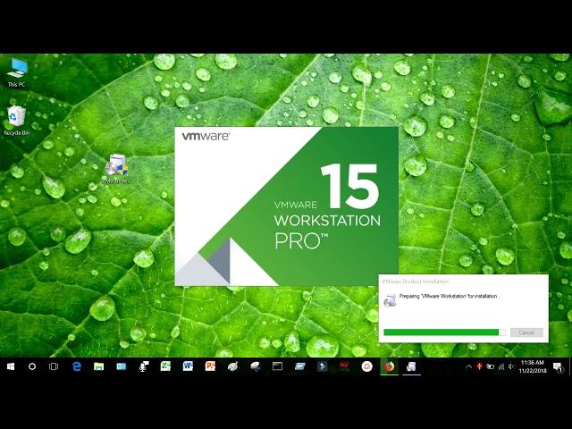Select This PC desktop icon
Screen dimensions: 572x429
pos(17,72)
